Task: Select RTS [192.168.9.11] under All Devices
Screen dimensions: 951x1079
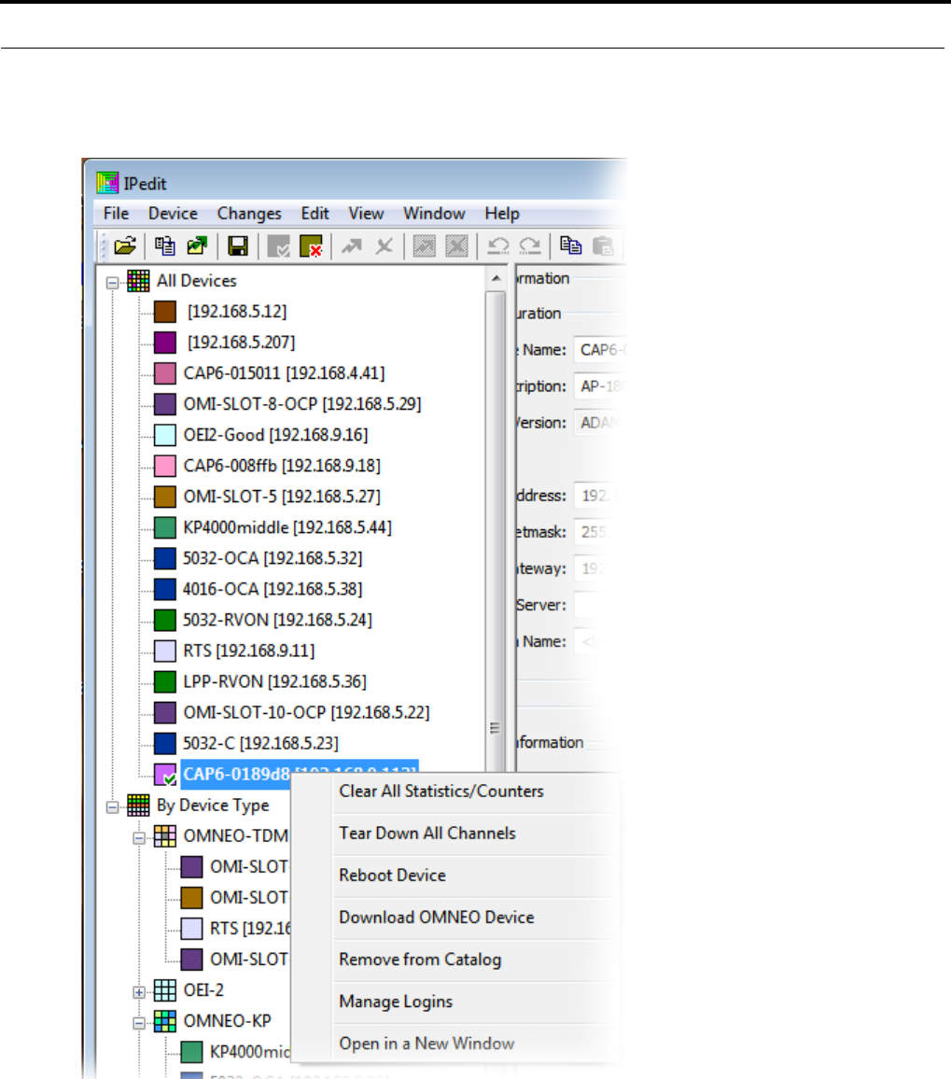Action: [249, 651]
